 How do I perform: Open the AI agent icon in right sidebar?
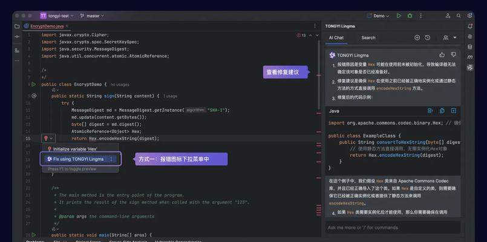pyautogui.click(x=470, y=37)
